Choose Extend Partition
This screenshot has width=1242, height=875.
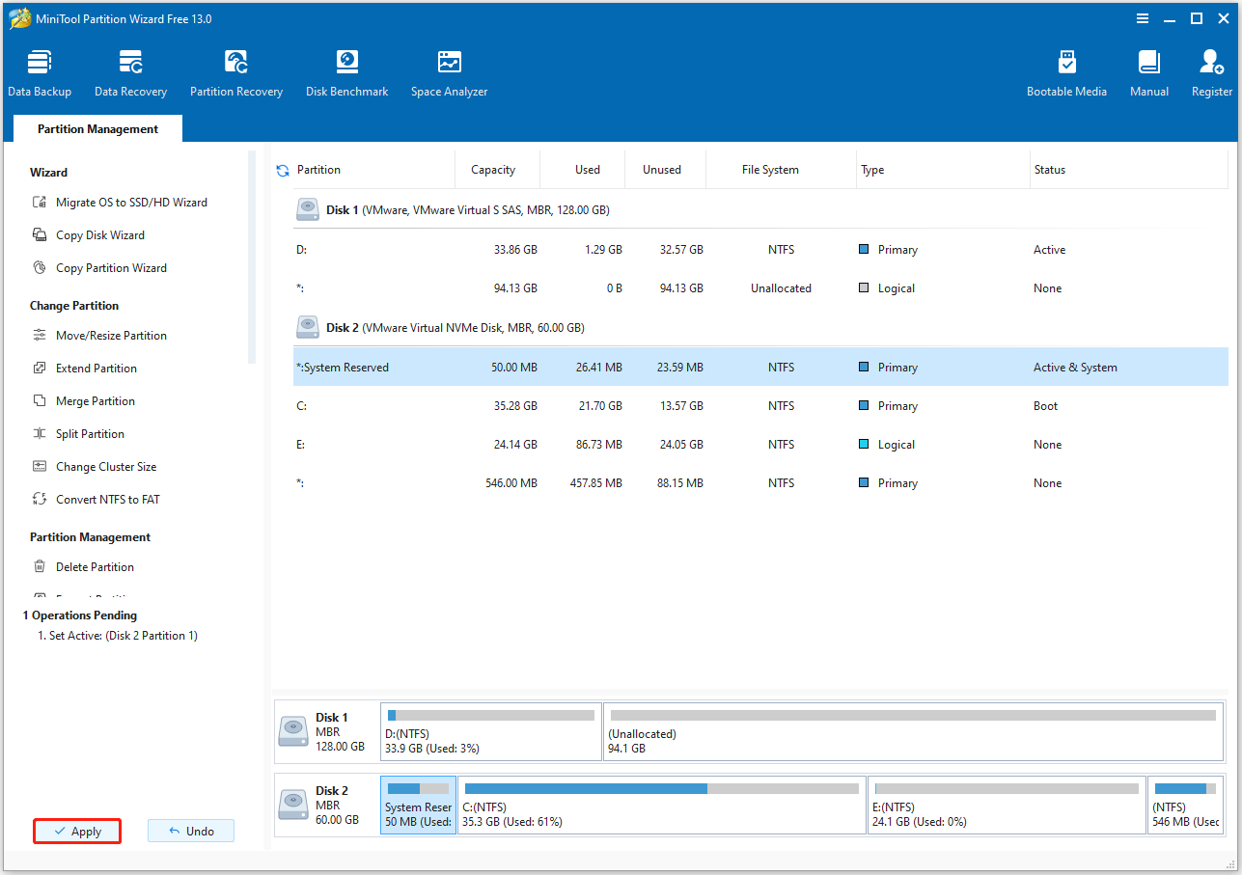pyautogui.click(x=97, y=368)
